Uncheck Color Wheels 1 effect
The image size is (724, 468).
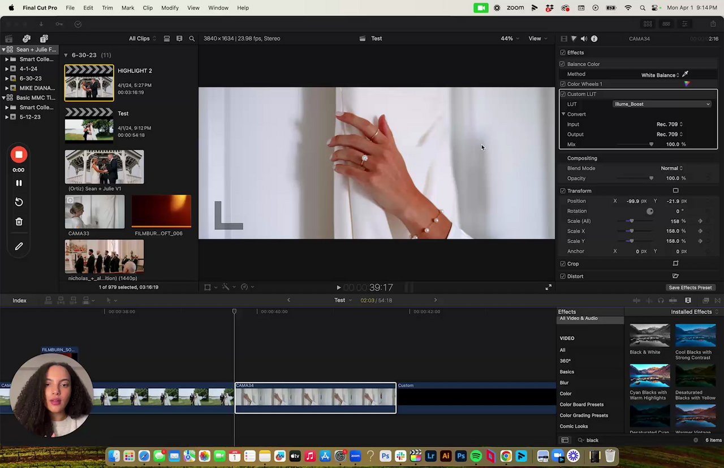[x=562, y=84]
